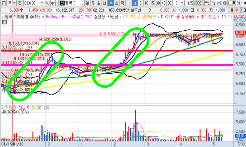Click the +29.90% change rate value
Image resolution: width=246 pixels, height=147 pixels.
pos(46,10)
